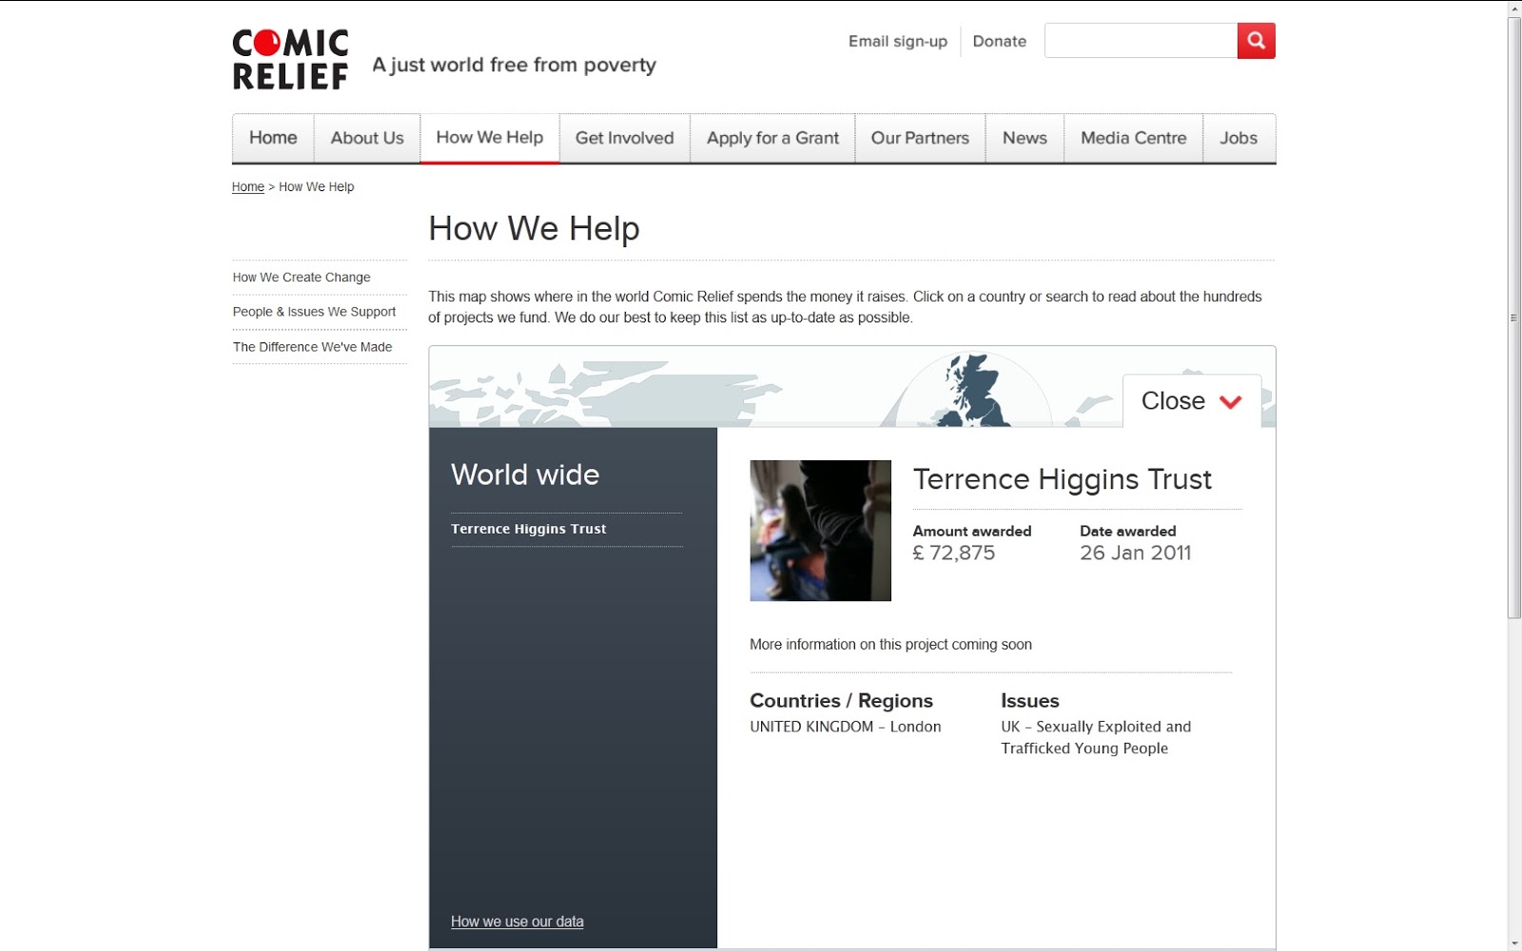Click the UNITED KINGDOM - London region text
1522x951 pixels.
point(846,727)
